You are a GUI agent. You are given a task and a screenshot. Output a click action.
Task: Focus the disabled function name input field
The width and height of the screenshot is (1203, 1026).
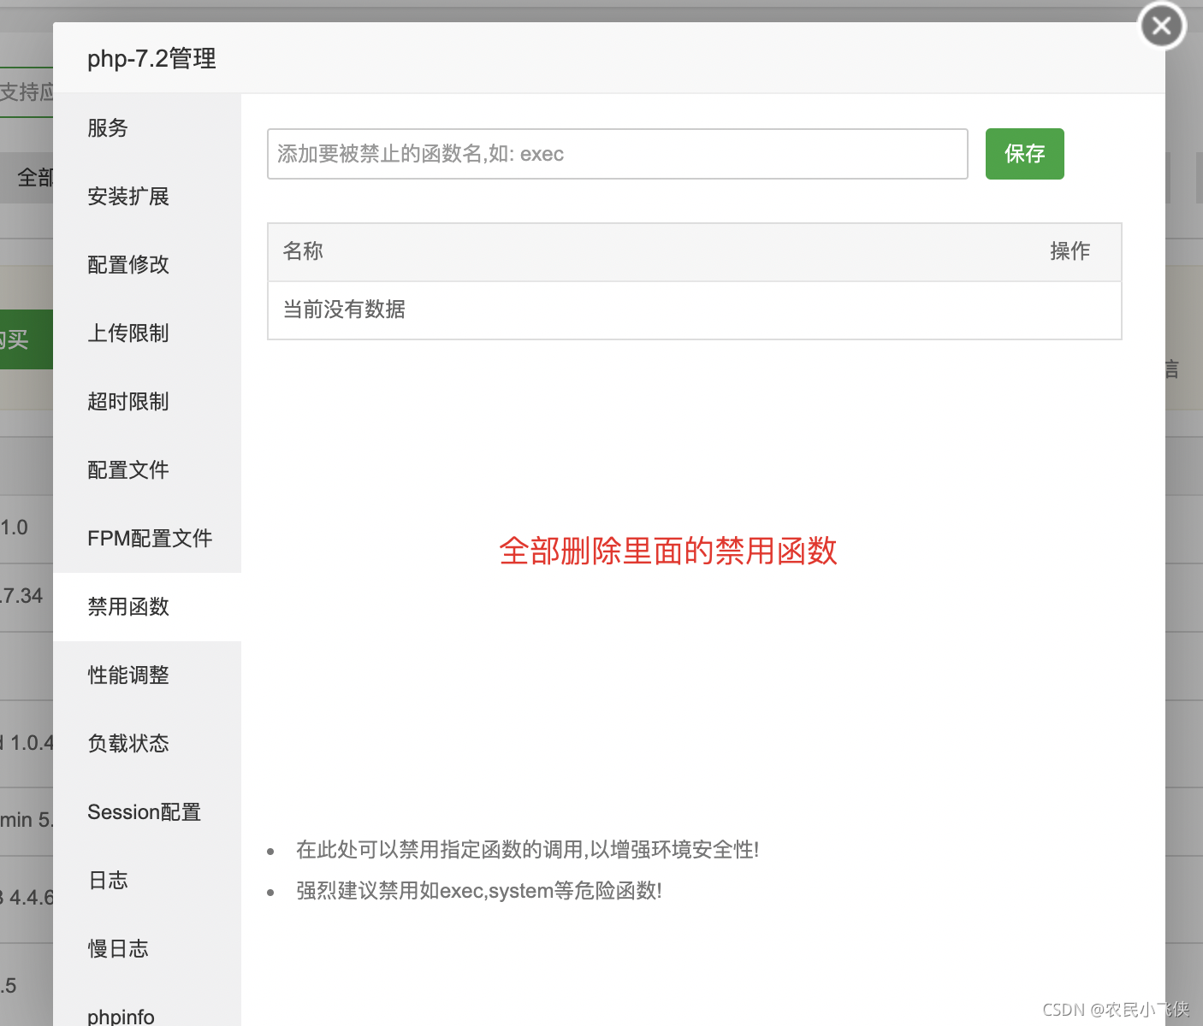coord(618,154)
